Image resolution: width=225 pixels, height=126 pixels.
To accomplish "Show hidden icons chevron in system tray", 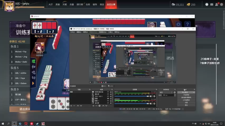I will pyautogui.click(x=200, y=123).
